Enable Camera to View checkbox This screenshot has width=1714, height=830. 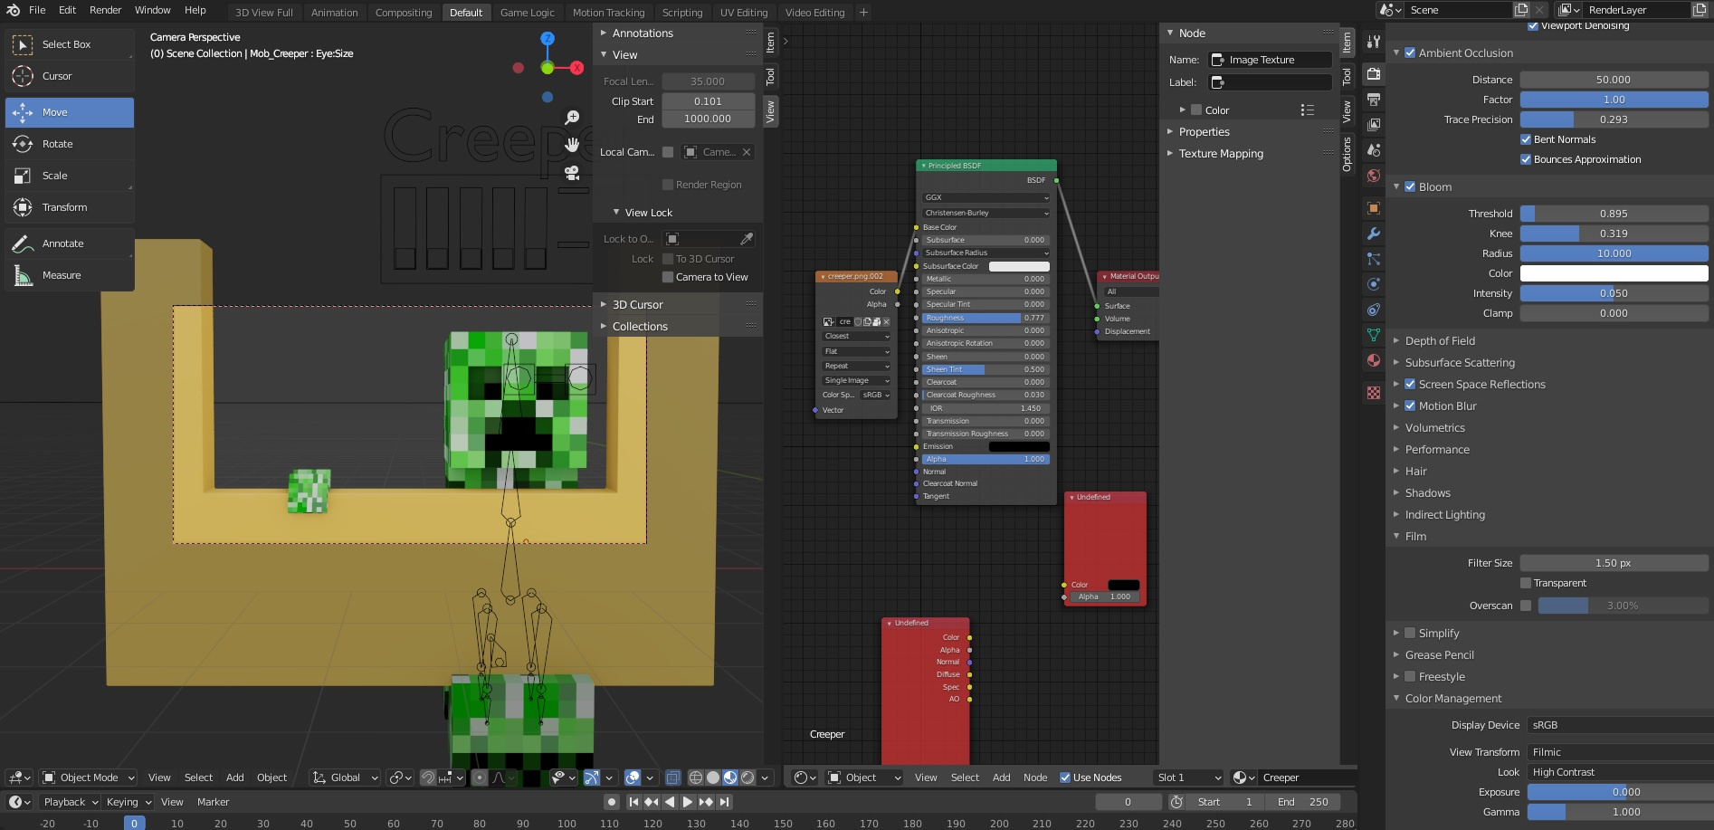click(668, 277)
